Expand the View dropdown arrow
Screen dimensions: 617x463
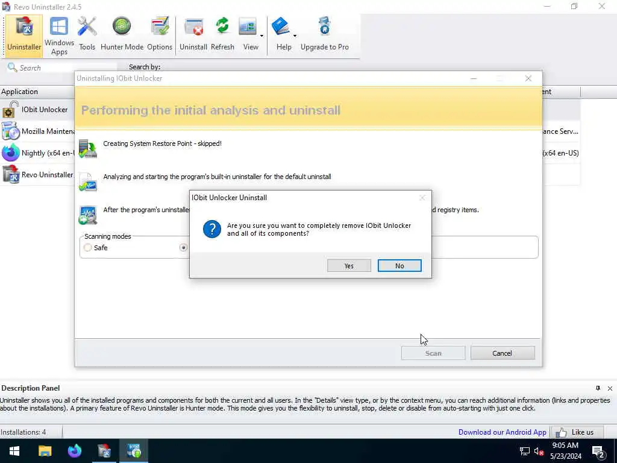[x=262, y=36]
